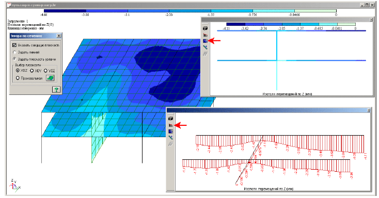
Task: Close the 'Эпюра по сечению' dialog
Action: (58, 36)
